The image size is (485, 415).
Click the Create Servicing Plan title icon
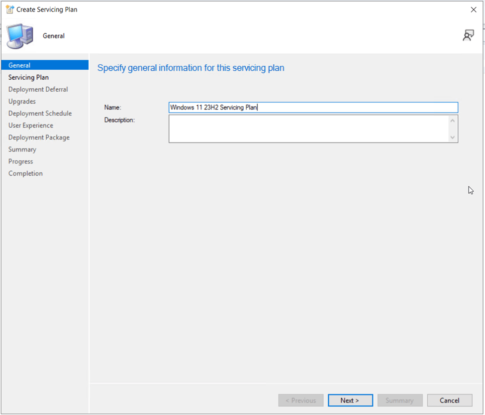[x=9, y=9]
